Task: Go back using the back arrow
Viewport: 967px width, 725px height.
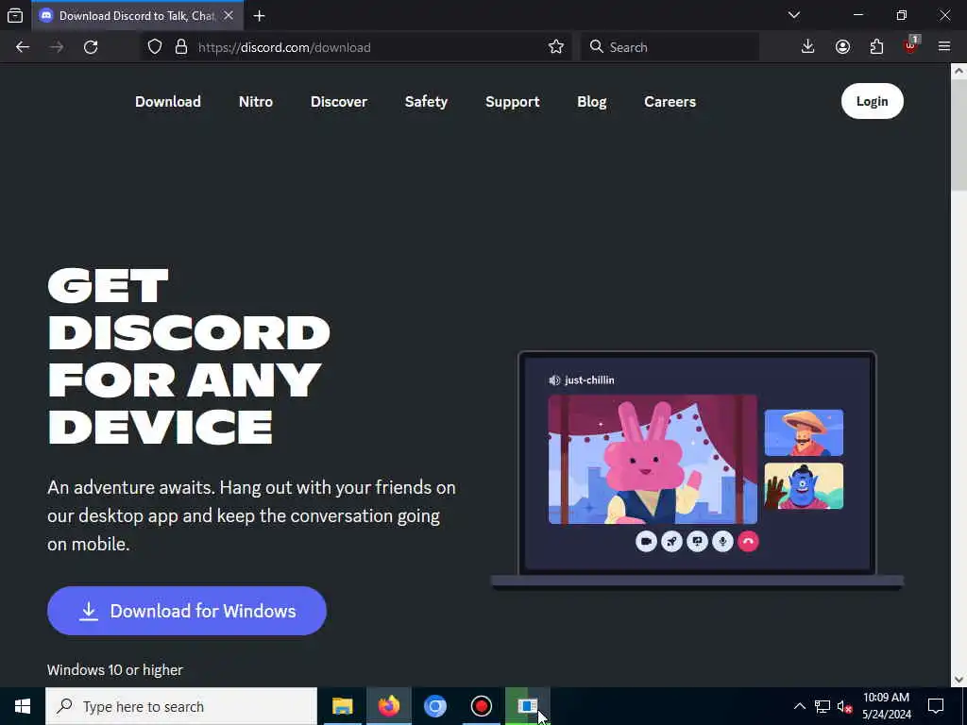Action: [23, 47]
